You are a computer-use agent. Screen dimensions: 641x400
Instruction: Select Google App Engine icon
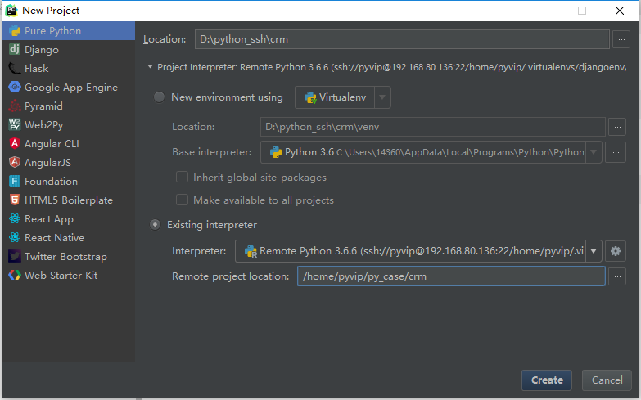(x=15, y=87)
